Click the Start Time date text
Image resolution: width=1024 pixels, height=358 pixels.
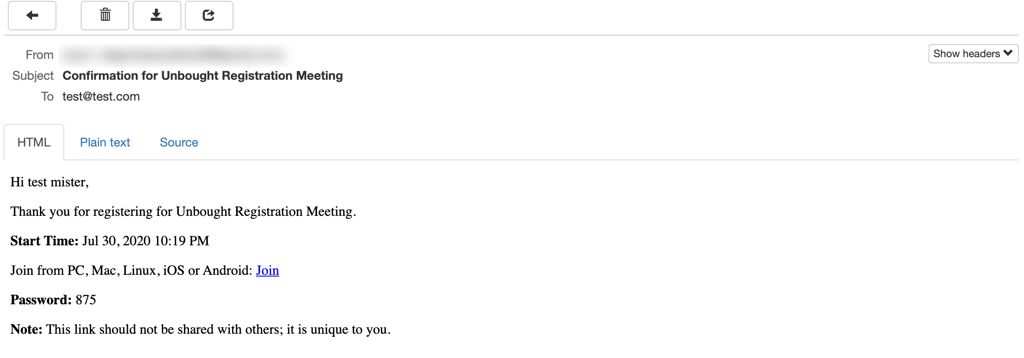point(146,241)
